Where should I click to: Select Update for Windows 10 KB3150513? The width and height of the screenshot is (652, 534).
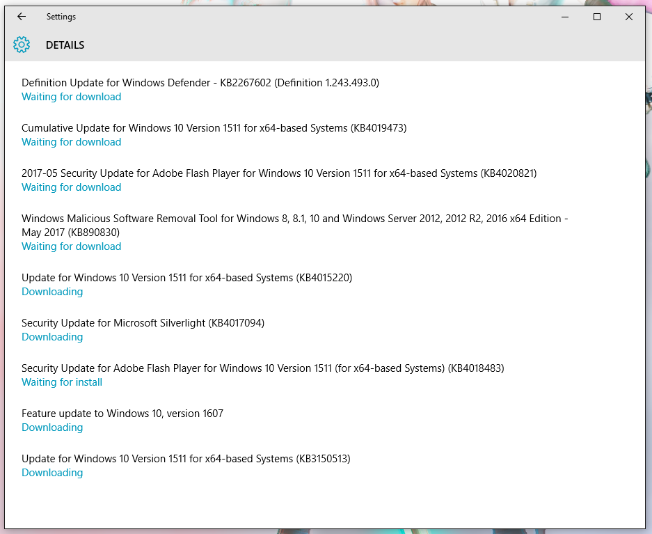click(186, 459)
